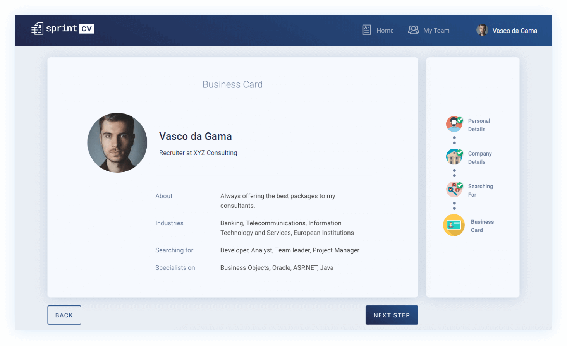Open the Home menu item

(x=385, y=30)
